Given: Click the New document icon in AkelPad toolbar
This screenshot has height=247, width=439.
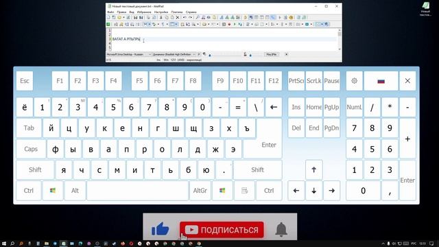Looking at the screenshot, I should 108,17.
